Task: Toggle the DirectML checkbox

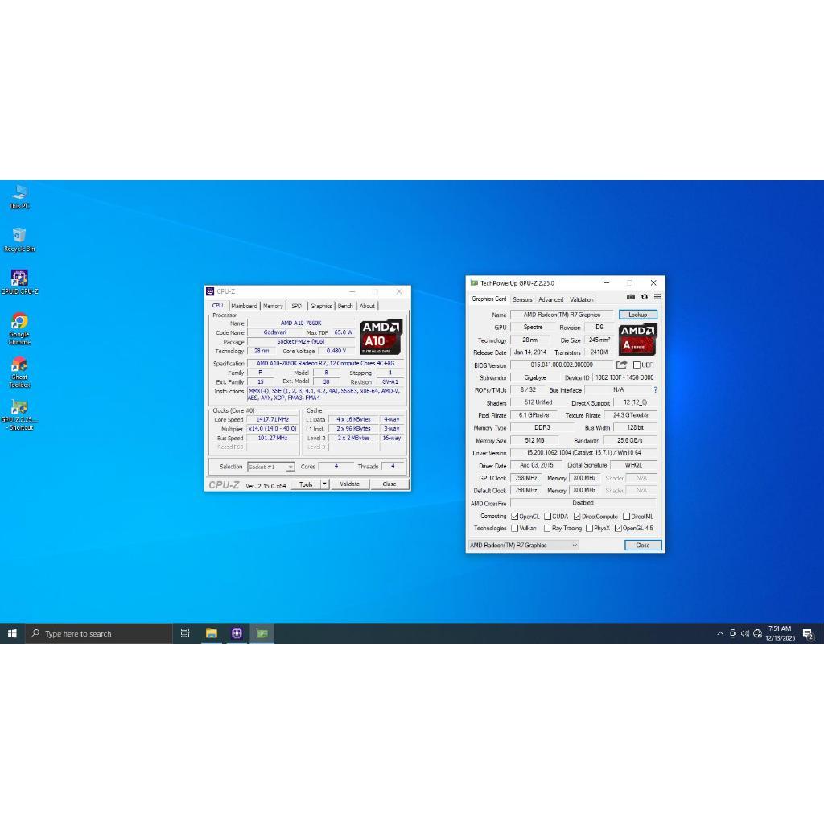Action: click(626, 517)
